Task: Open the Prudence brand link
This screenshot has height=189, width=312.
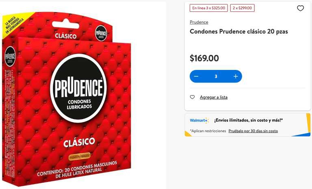Action: coord(199,22)
